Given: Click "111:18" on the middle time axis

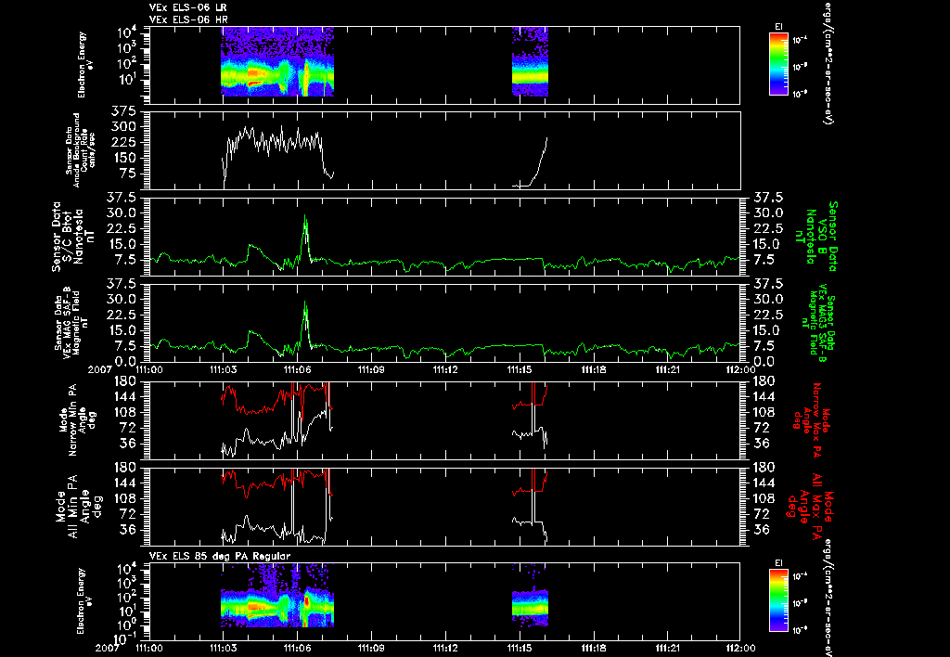Looking at the screenshot, I should point(593,369).
